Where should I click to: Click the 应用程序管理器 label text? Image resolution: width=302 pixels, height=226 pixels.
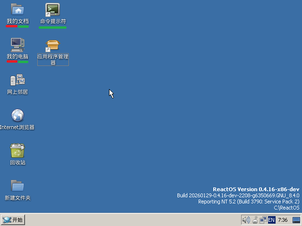[x=53, y=59]
